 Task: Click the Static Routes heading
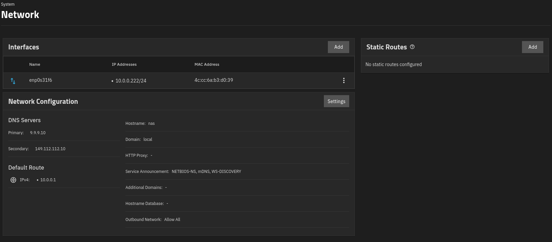coord(387,47)
